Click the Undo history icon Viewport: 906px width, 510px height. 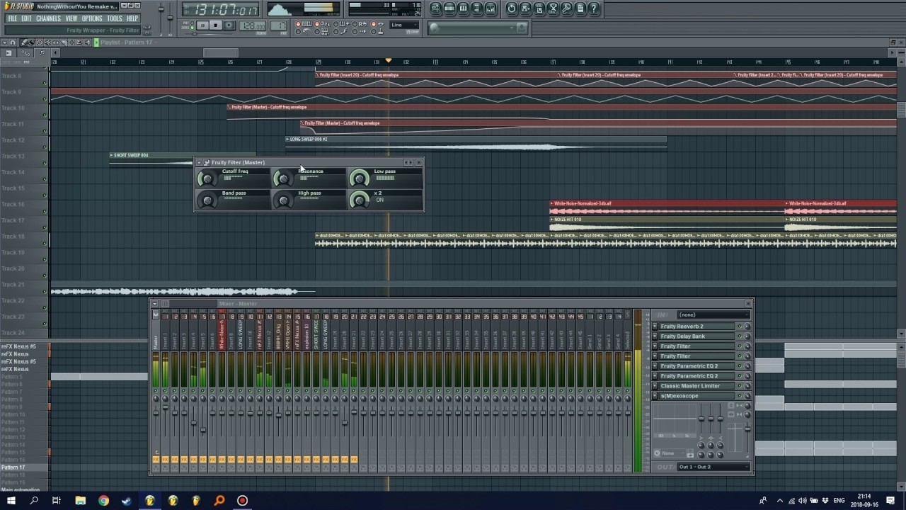click(x=512, y=8)
